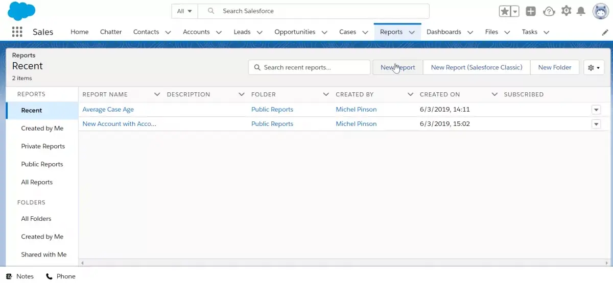The image size is (613, 283).
Task: Select All Folders in sidebar
Action: click(x=42, y=218)
